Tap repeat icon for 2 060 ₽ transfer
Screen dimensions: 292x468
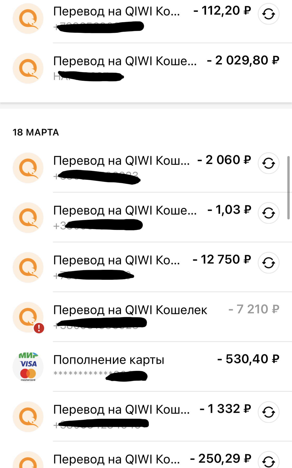click(x=268, y=163)
